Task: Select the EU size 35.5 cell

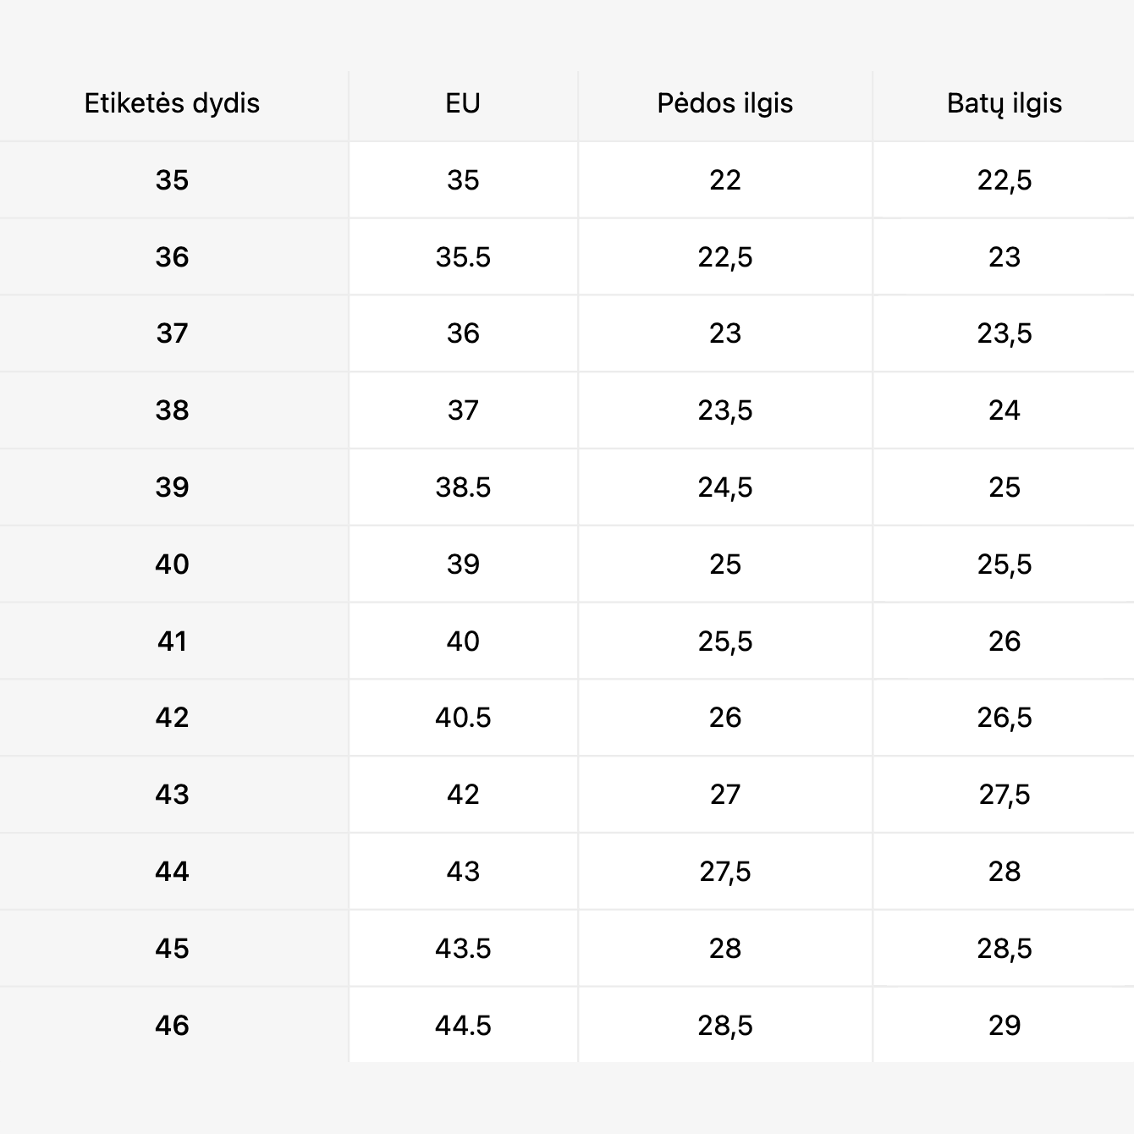Action: (463, 257)
